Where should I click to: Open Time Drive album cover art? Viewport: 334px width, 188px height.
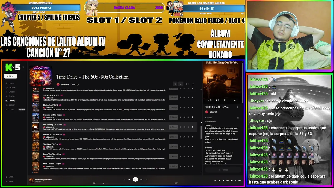click(41, 76)
